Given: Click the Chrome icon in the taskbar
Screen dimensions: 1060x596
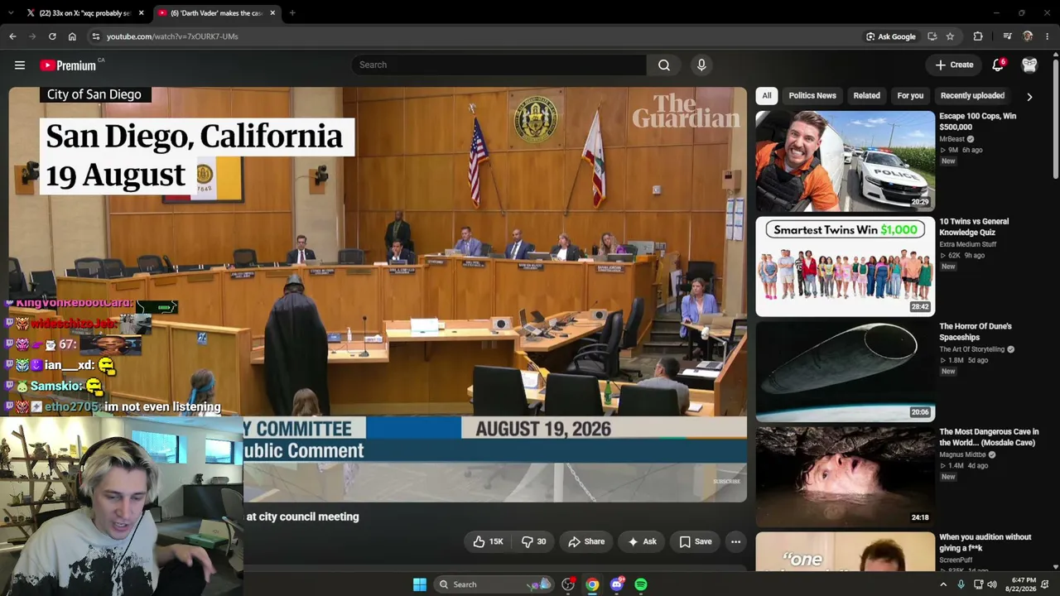Looking at the screenshot, I should pos(592,584).
